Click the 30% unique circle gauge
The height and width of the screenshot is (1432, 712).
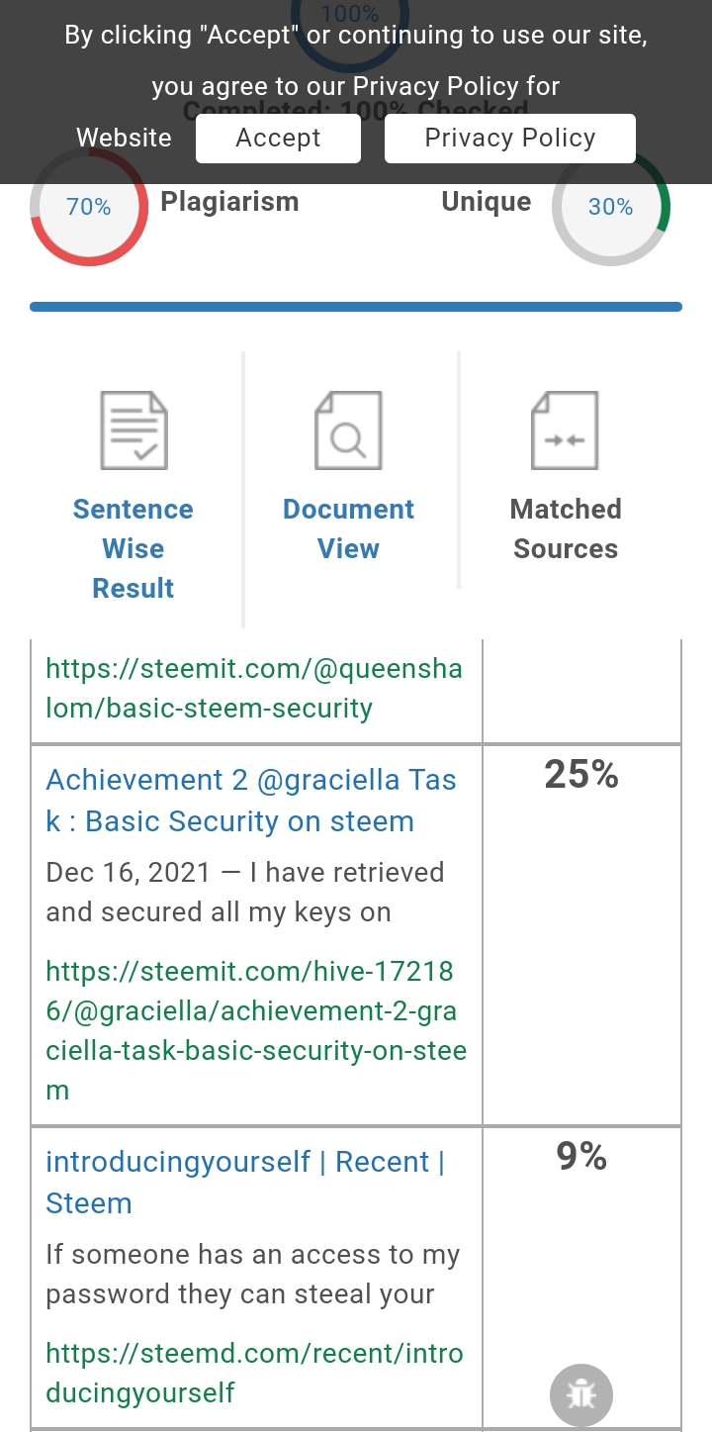point(611,207)
